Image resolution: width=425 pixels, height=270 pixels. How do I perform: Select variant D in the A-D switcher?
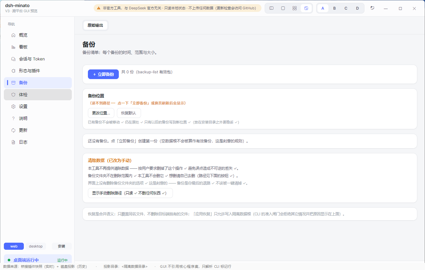357,8
